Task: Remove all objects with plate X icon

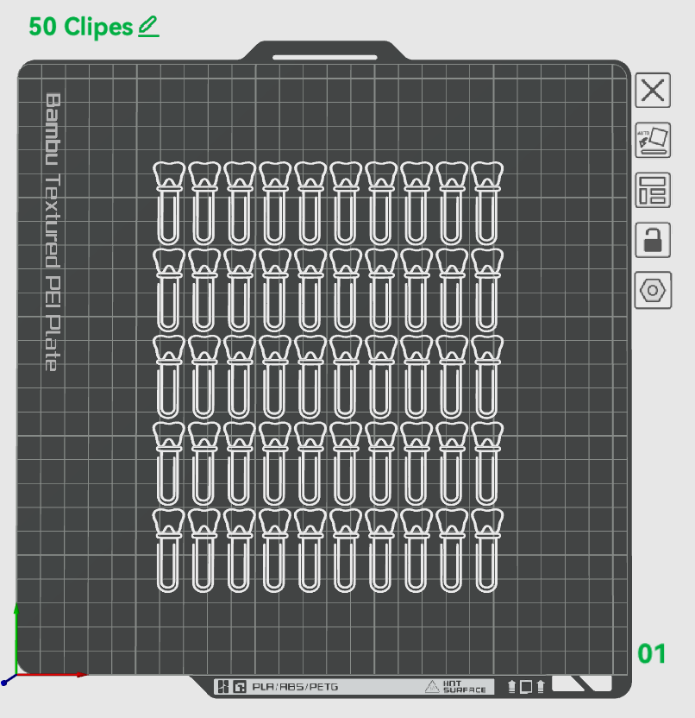Action: [653, 91]
